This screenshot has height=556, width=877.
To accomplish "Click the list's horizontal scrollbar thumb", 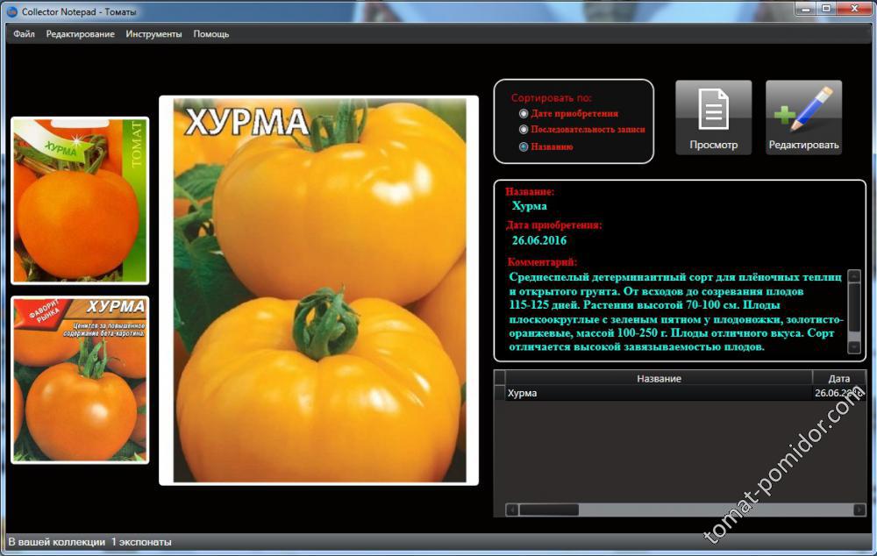I will click(x=548, y=510).
